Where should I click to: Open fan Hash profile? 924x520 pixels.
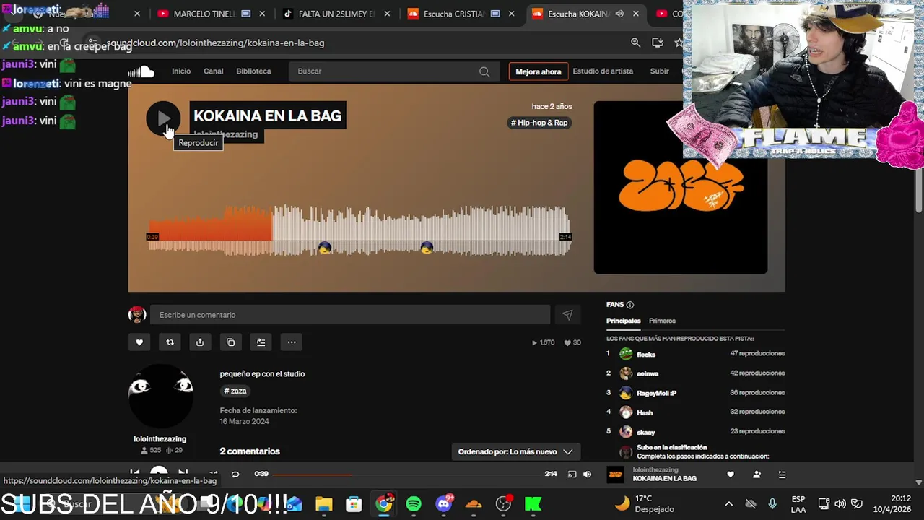coord(645,412)
